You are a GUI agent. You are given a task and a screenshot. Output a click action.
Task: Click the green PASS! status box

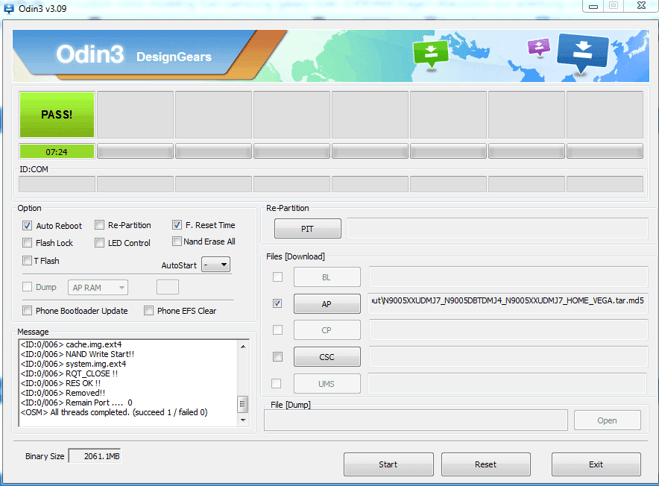coord(57,114)
